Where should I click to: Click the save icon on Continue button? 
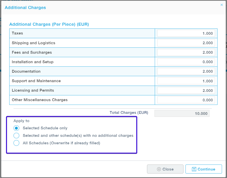pyautogui.click(x=194, y=169)
